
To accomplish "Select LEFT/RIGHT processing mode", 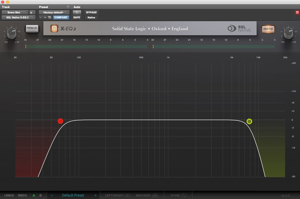I will [118, 195].
